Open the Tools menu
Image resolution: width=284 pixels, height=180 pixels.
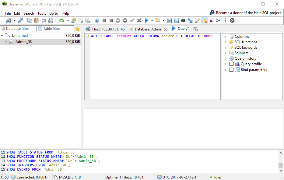42,13
